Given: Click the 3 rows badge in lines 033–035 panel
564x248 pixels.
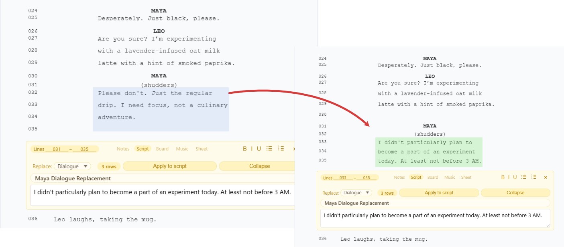Looking at the screenshot, I should click(387, 193).
